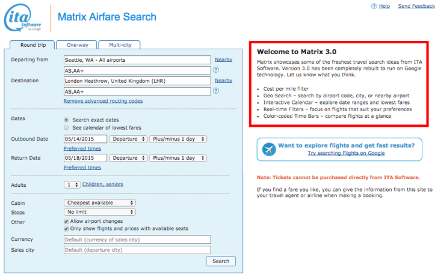Viewport: 438px width, 277px height.
Task: Click Preferred times under Outbound Date
Action: pyautogui.click(x=82, y=148)
